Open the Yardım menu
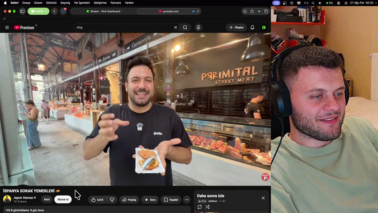 click(x=129, y=3)
